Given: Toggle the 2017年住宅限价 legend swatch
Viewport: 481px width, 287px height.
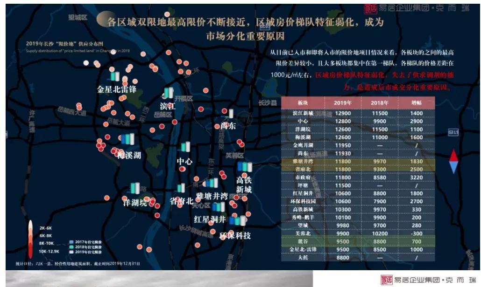Looking at the screenshot, I should click(x=71, y=242).
